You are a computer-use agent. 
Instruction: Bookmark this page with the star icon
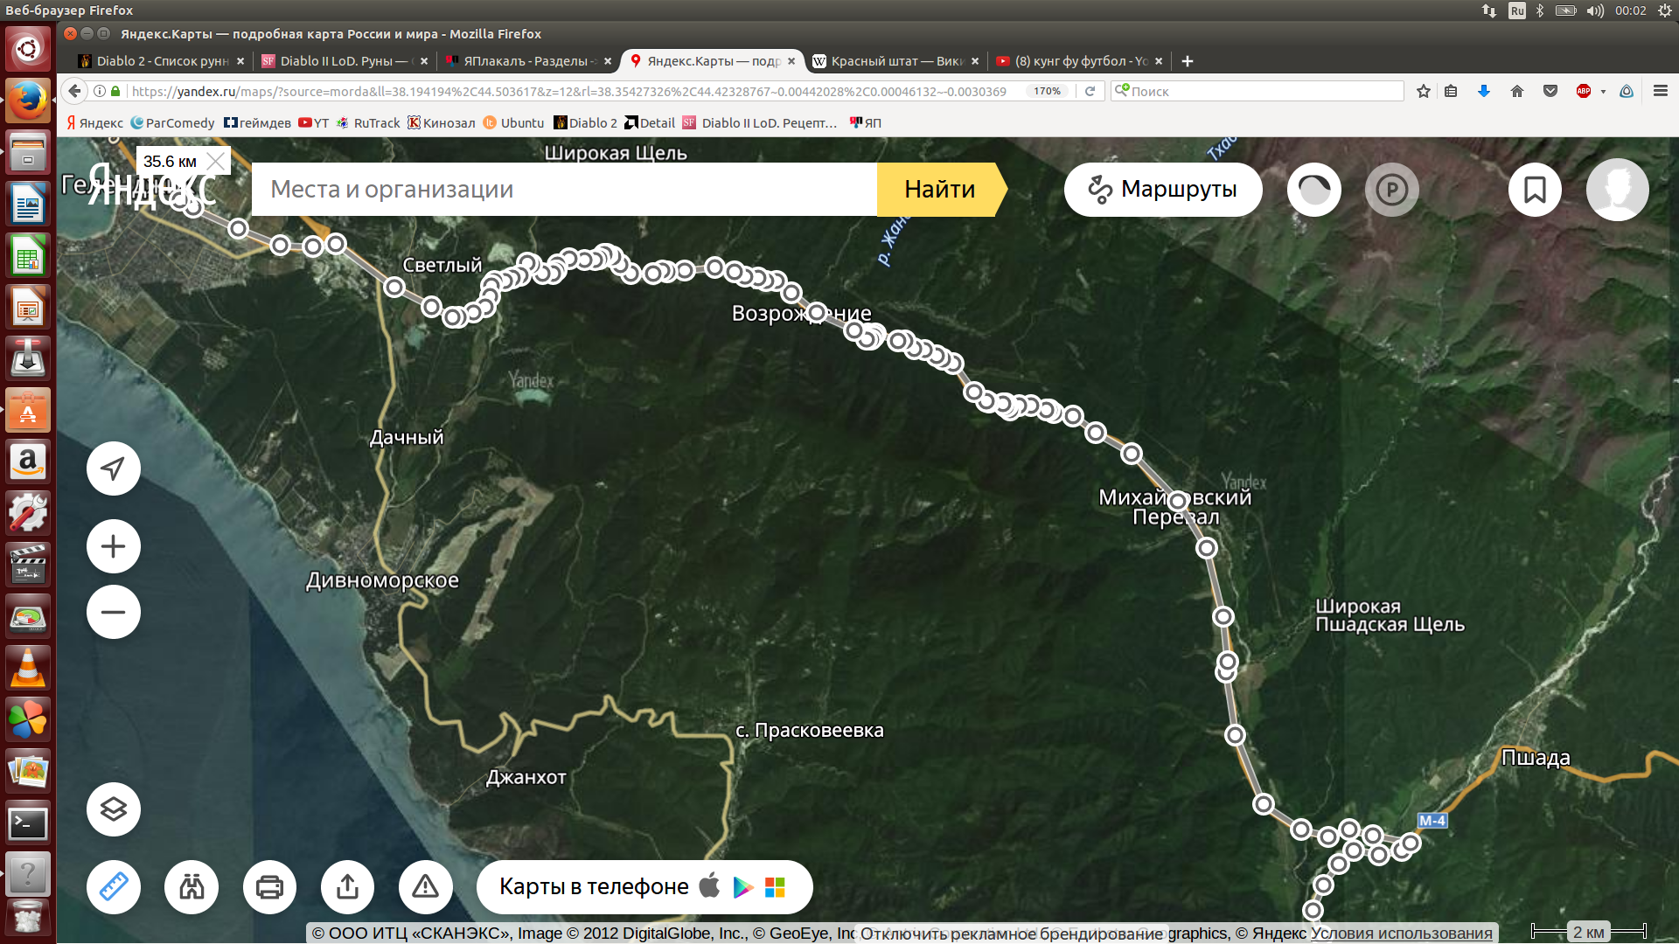[x=1424, y=91]
